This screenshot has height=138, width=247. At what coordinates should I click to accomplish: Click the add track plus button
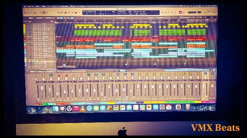pos(26,22)
